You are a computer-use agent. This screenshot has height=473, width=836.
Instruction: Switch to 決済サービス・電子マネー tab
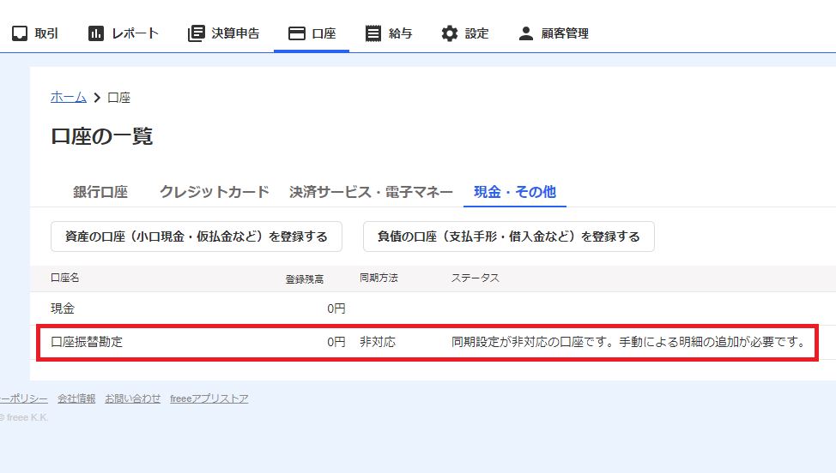(x=371, y=192)
